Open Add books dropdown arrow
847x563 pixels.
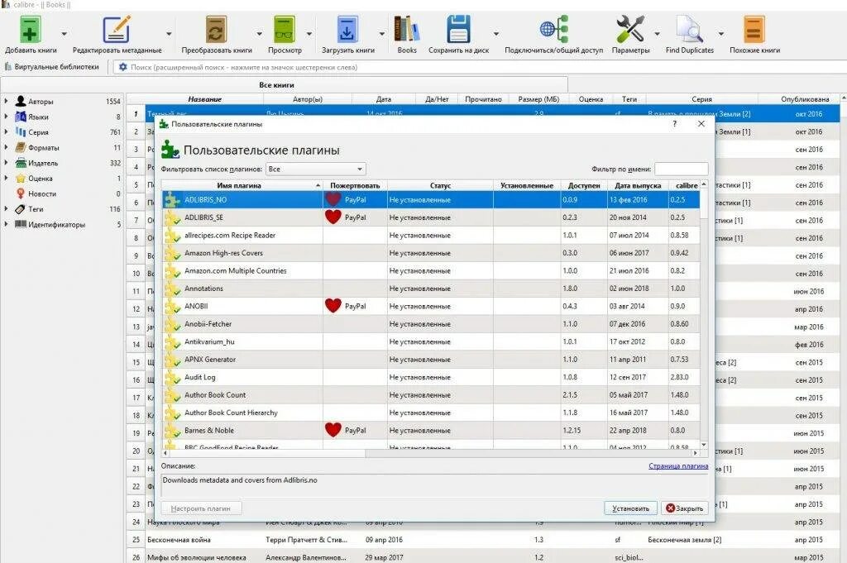(x=64, y=33)
